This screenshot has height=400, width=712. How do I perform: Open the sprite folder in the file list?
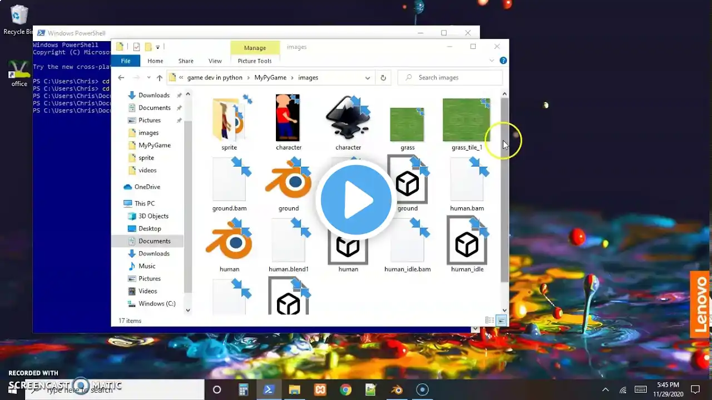(229, 123)
